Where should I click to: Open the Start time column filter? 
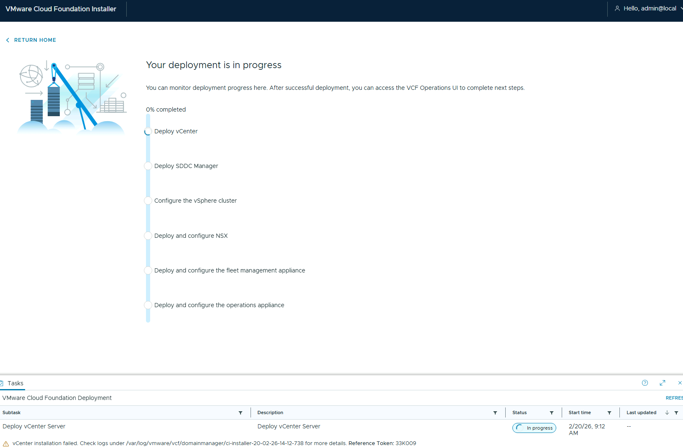609,413
